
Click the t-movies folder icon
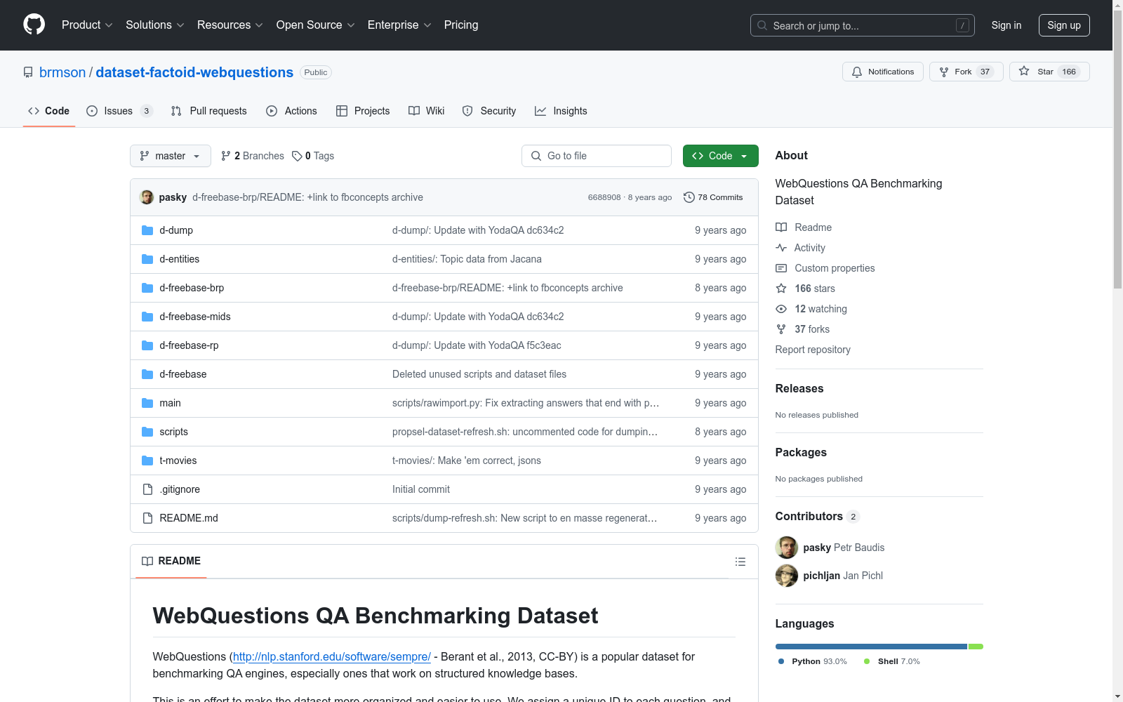coord(147,461)
